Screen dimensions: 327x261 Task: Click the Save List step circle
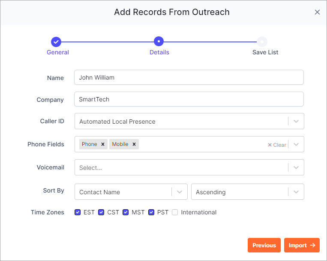262,42
